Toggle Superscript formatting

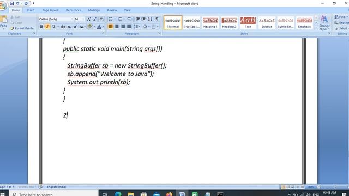[x=75, y=27]
